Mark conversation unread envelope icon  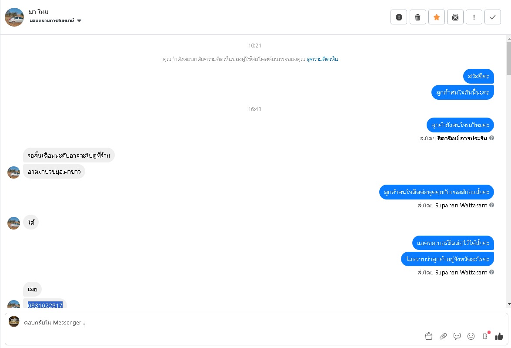pyautogui.click(x=455, y=17)
